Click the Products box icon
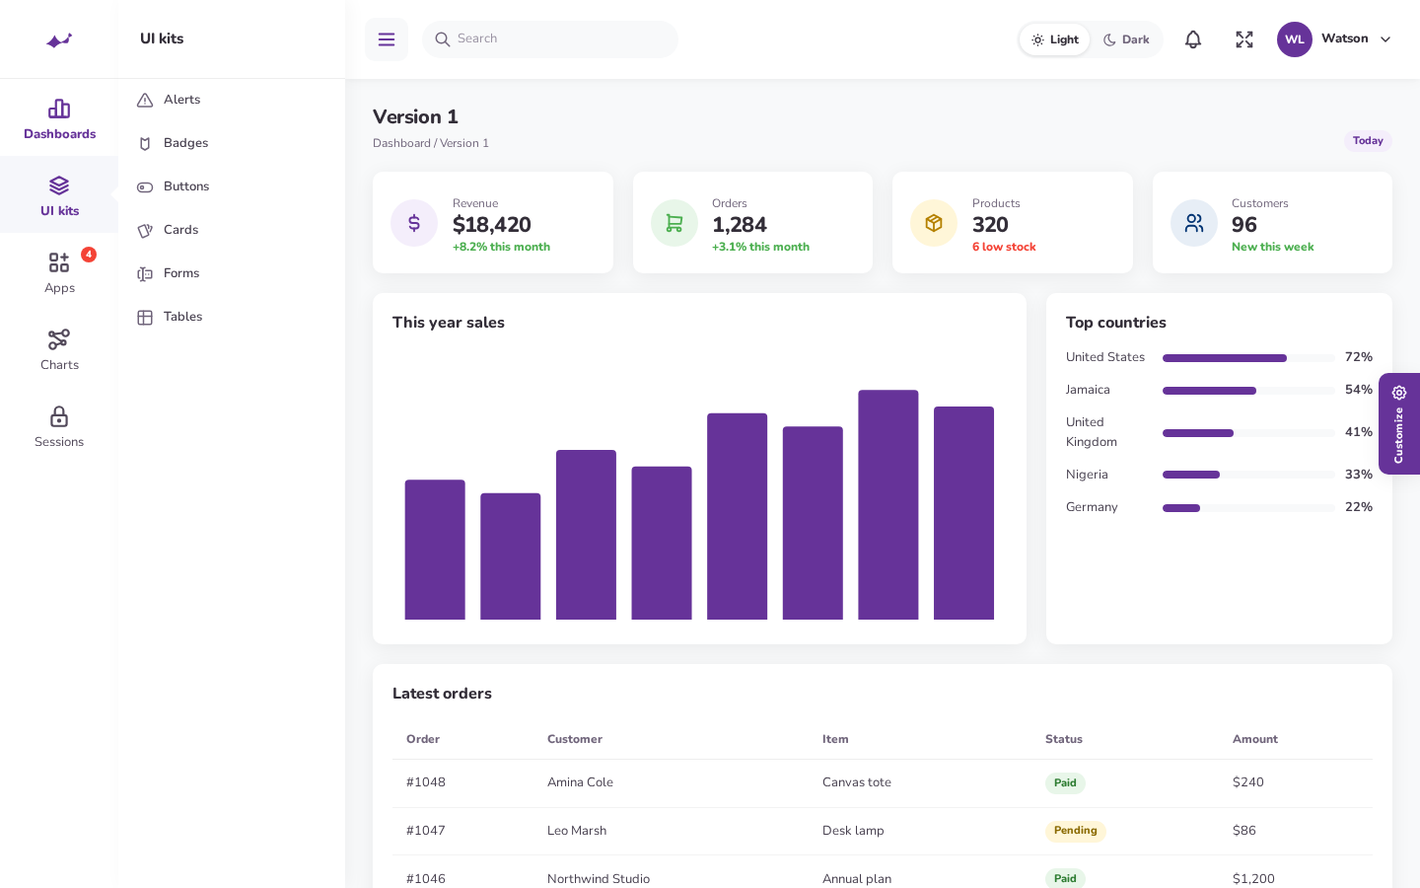This screenshot has height=888, width=1420. point(934,223)
